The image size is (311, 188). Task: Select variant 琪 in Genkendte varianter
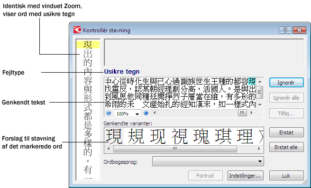[x=223, y=136]
